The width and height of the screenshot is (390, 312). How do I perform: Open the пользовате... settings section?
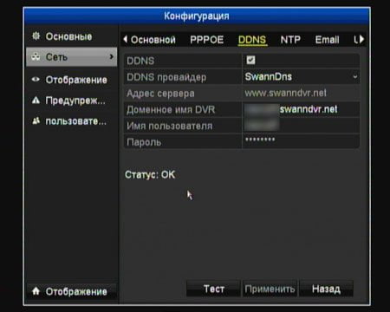(x=72, y=121)
